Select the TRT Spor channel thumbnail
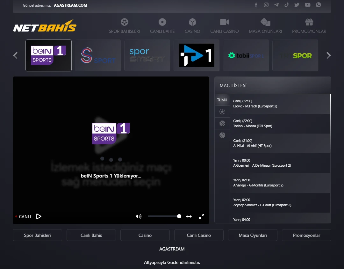This screenshot has height=269, width=344. [x=295, y=55]
